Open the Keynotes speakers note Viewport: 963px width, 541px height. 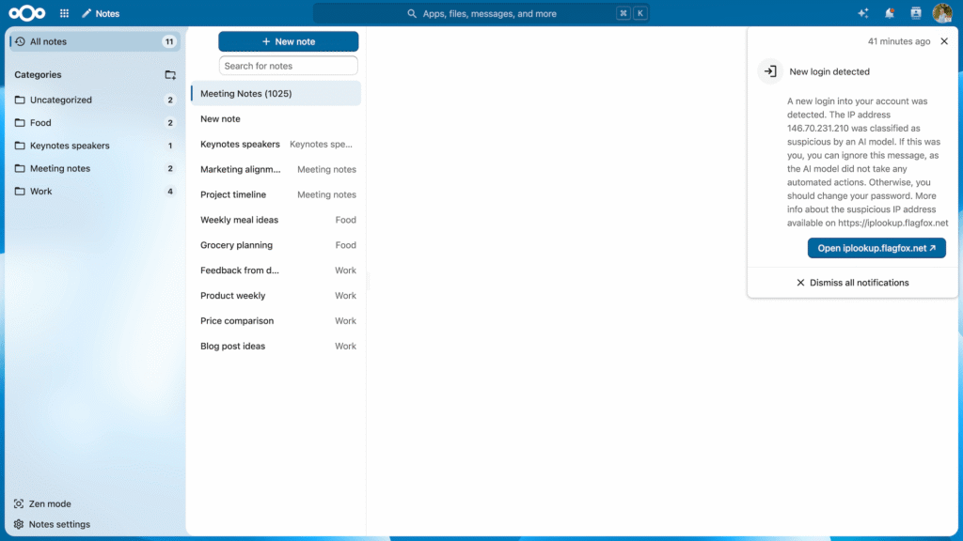click(276, 144)
